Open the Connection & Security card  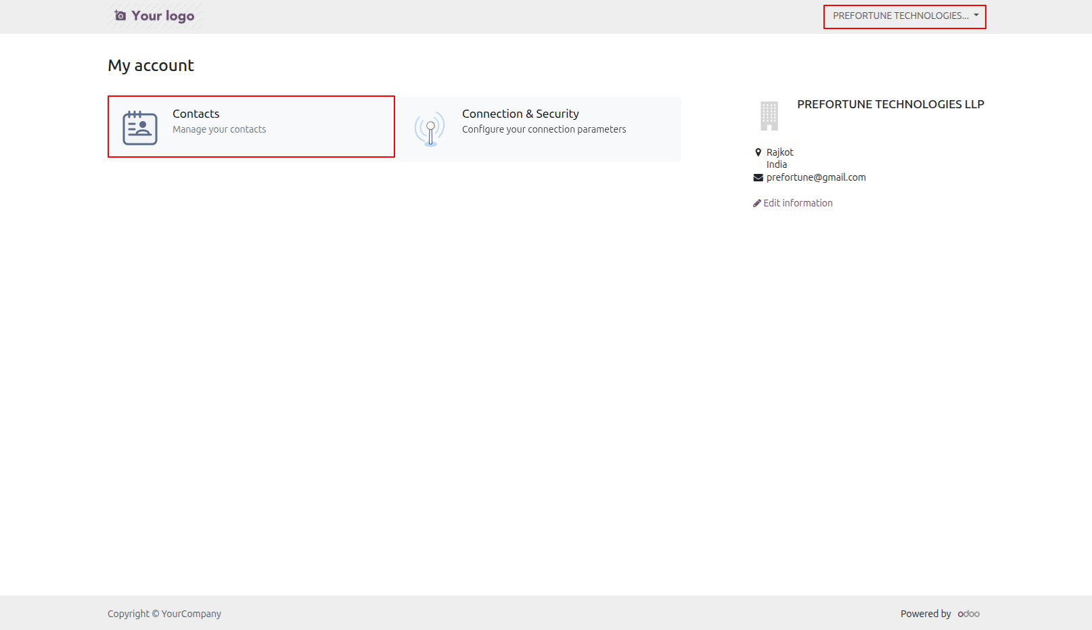click(539, 129)
